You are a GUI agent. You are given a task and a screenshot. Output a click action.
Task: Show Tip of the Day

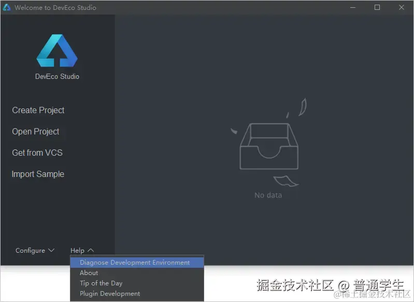[x=137, y=283]
